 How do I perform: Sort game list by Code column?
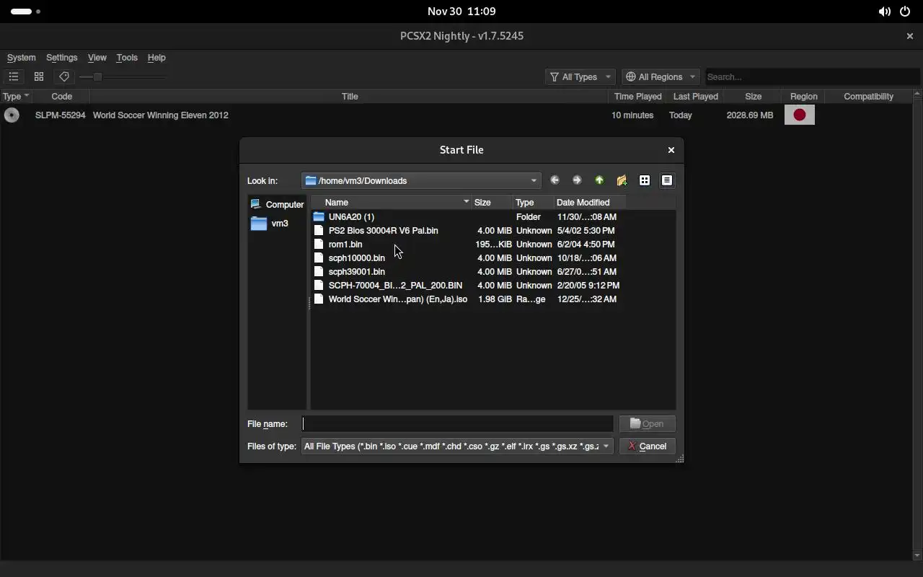coord(61,96)
